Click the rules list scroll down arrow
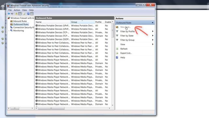Image resolution: width=209 pixels, height=118 pixels. (113, 105)
